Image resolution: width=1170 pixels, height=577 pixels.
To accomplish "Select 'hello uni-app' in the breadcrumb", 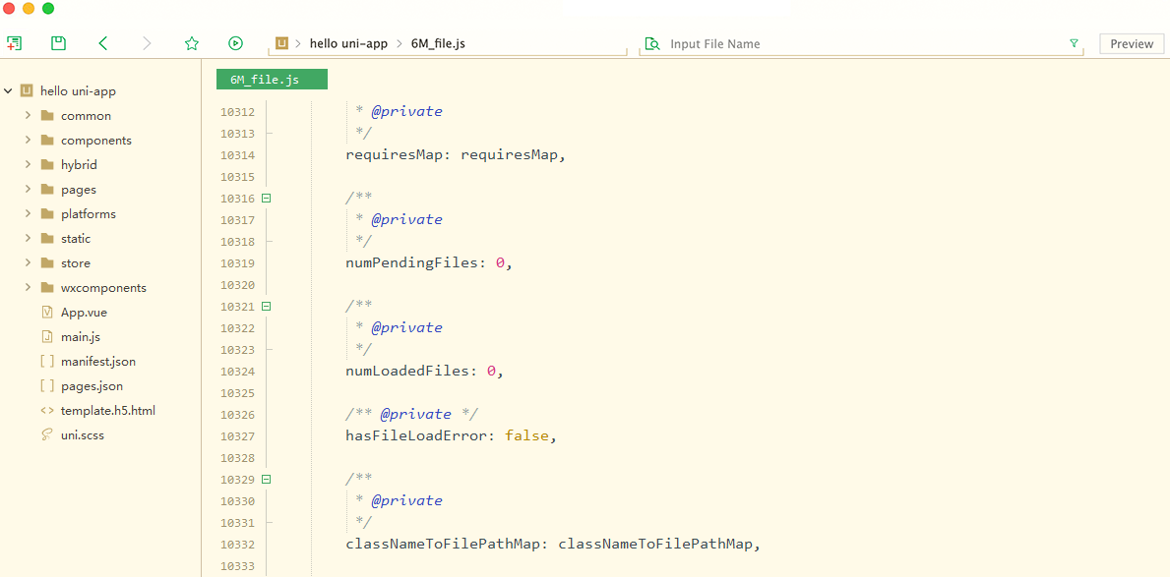I will (x=348, y=44).
